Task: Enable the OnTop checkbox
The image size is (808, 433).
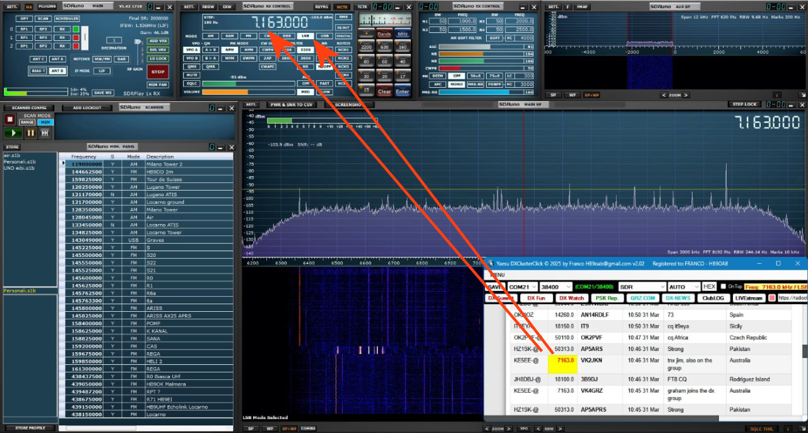Action: coord(723,287)
